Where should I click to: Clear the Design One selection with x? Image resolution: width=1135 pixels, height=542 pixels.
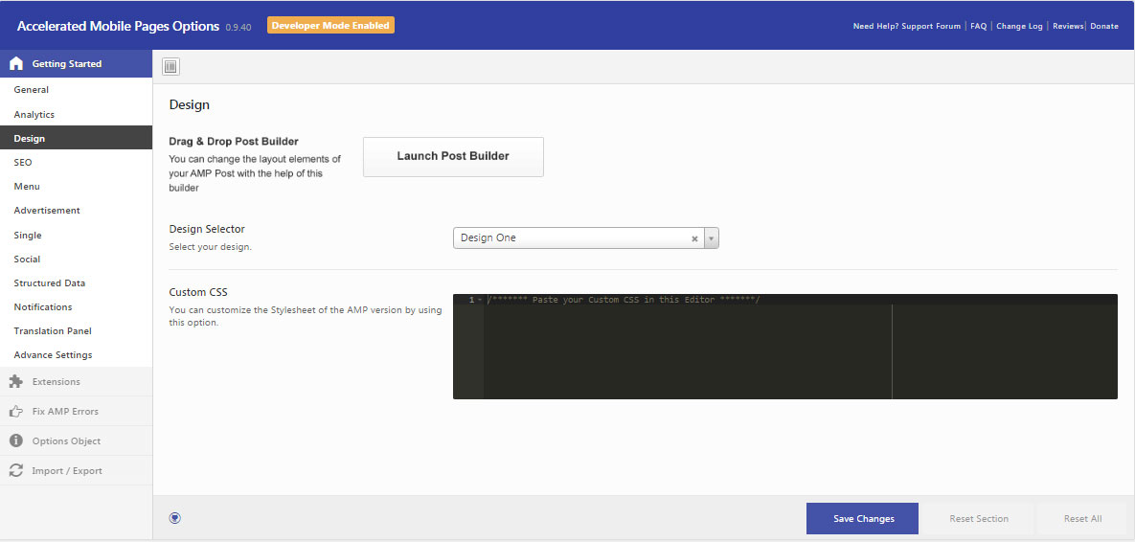click(694, 238)
